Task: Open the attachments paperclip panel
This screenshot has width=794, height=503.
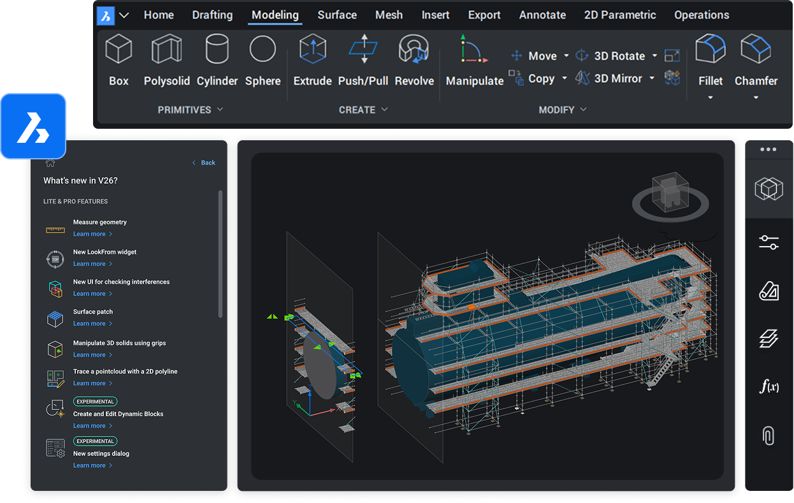Action: (x=769, y=435)
